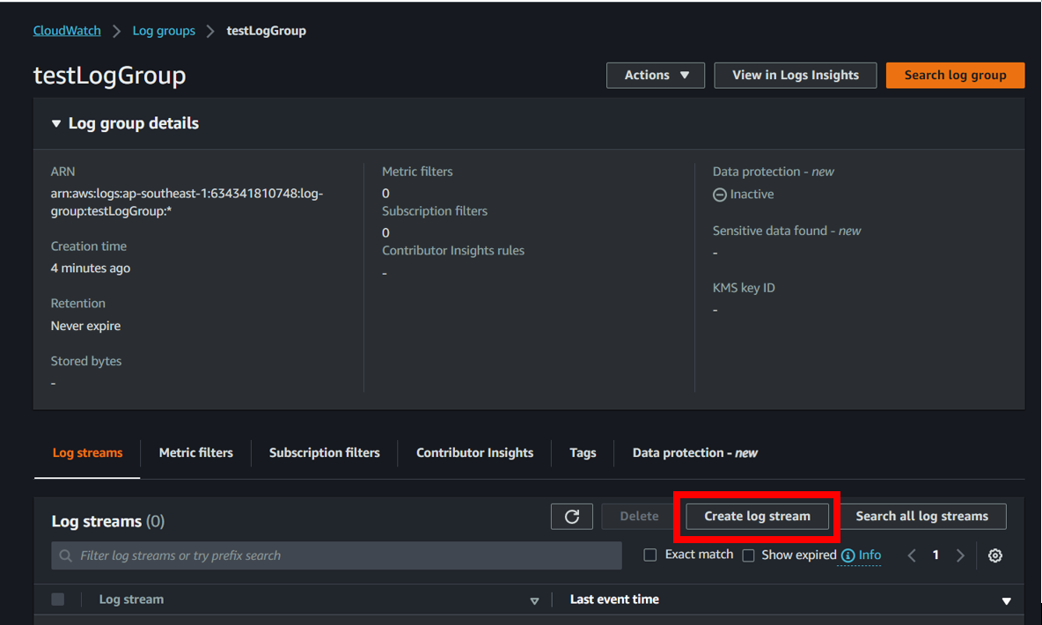
Task: Go to next page of log streams
Action: tap(960, 555)
